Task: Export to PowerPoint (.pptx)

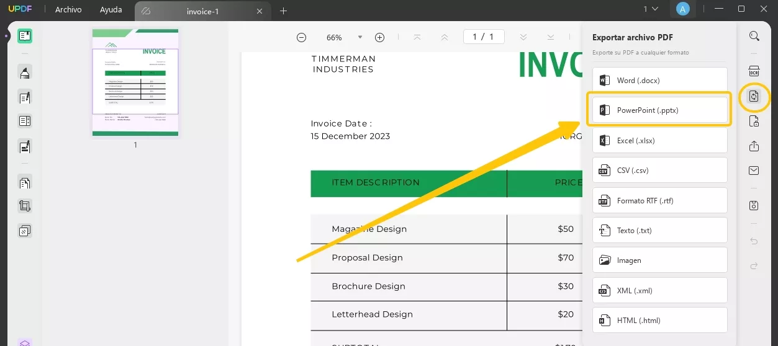Action: coord(659,110)
